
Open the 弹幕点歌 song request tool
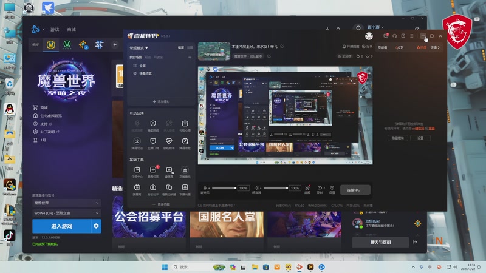click(185, 143)
